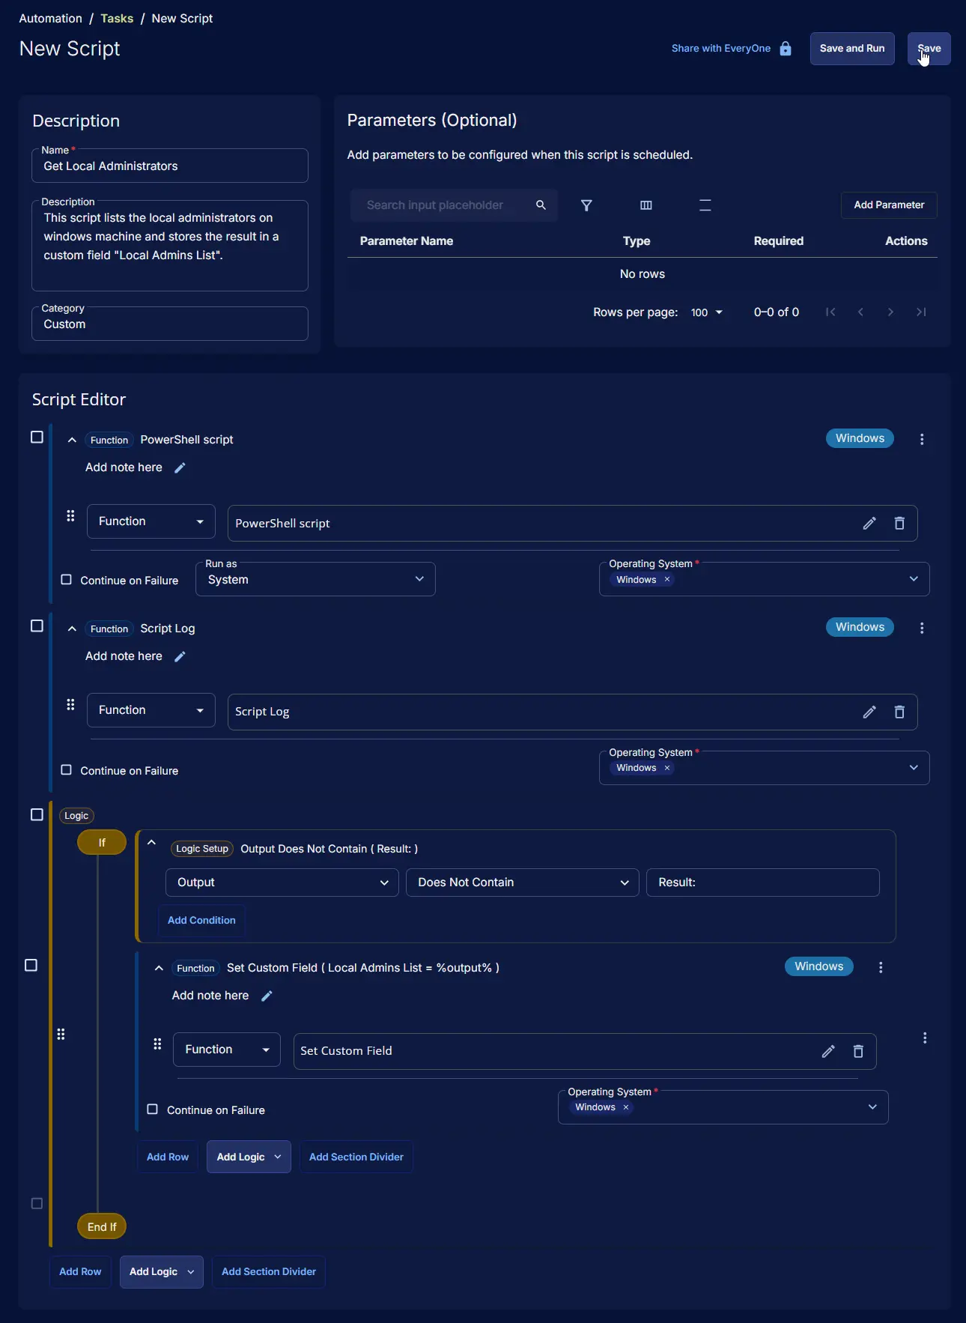Click the Save and Run button
Viewport: 966px width, 1323px height.
(x=851, y=49)
